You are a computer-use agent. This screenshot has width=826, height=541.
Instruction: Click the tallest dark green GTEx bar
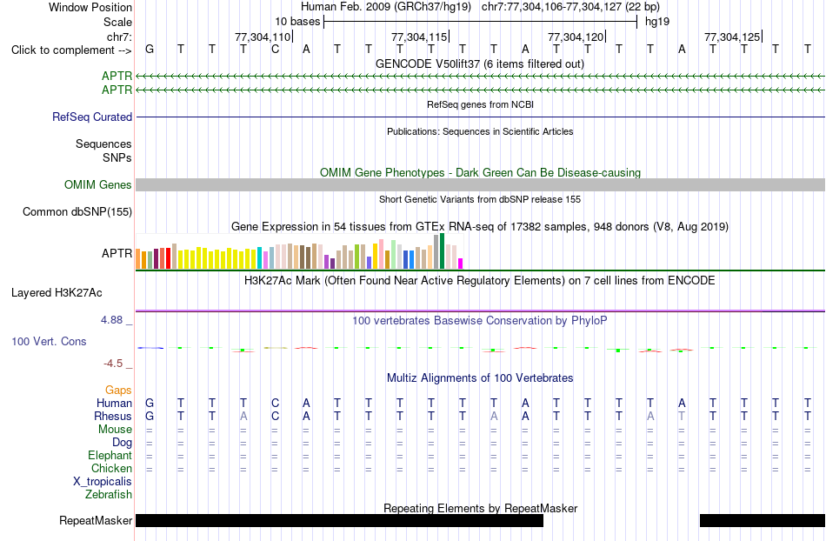tap(442, 251)
